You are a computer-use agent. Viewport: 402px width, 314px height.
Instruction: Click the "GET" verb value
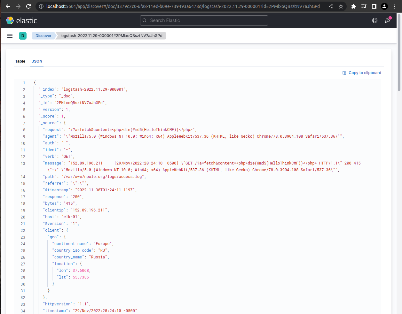[x=67, y=157]
